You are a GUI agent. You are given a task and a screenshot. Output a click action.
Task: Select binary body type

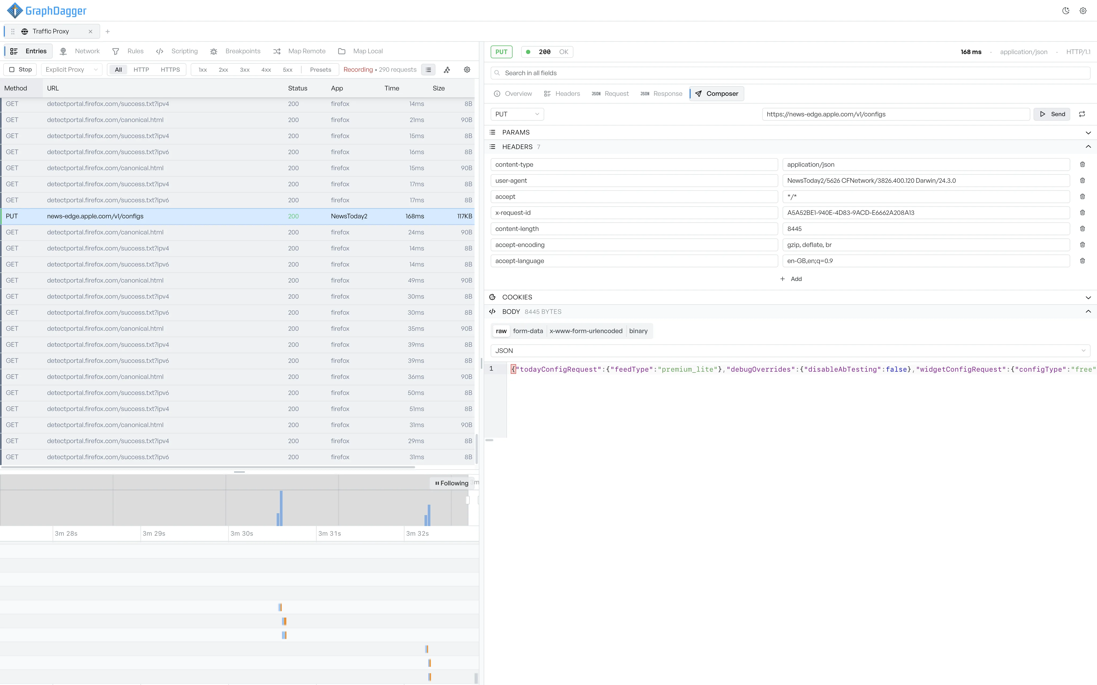coord(638,331)
